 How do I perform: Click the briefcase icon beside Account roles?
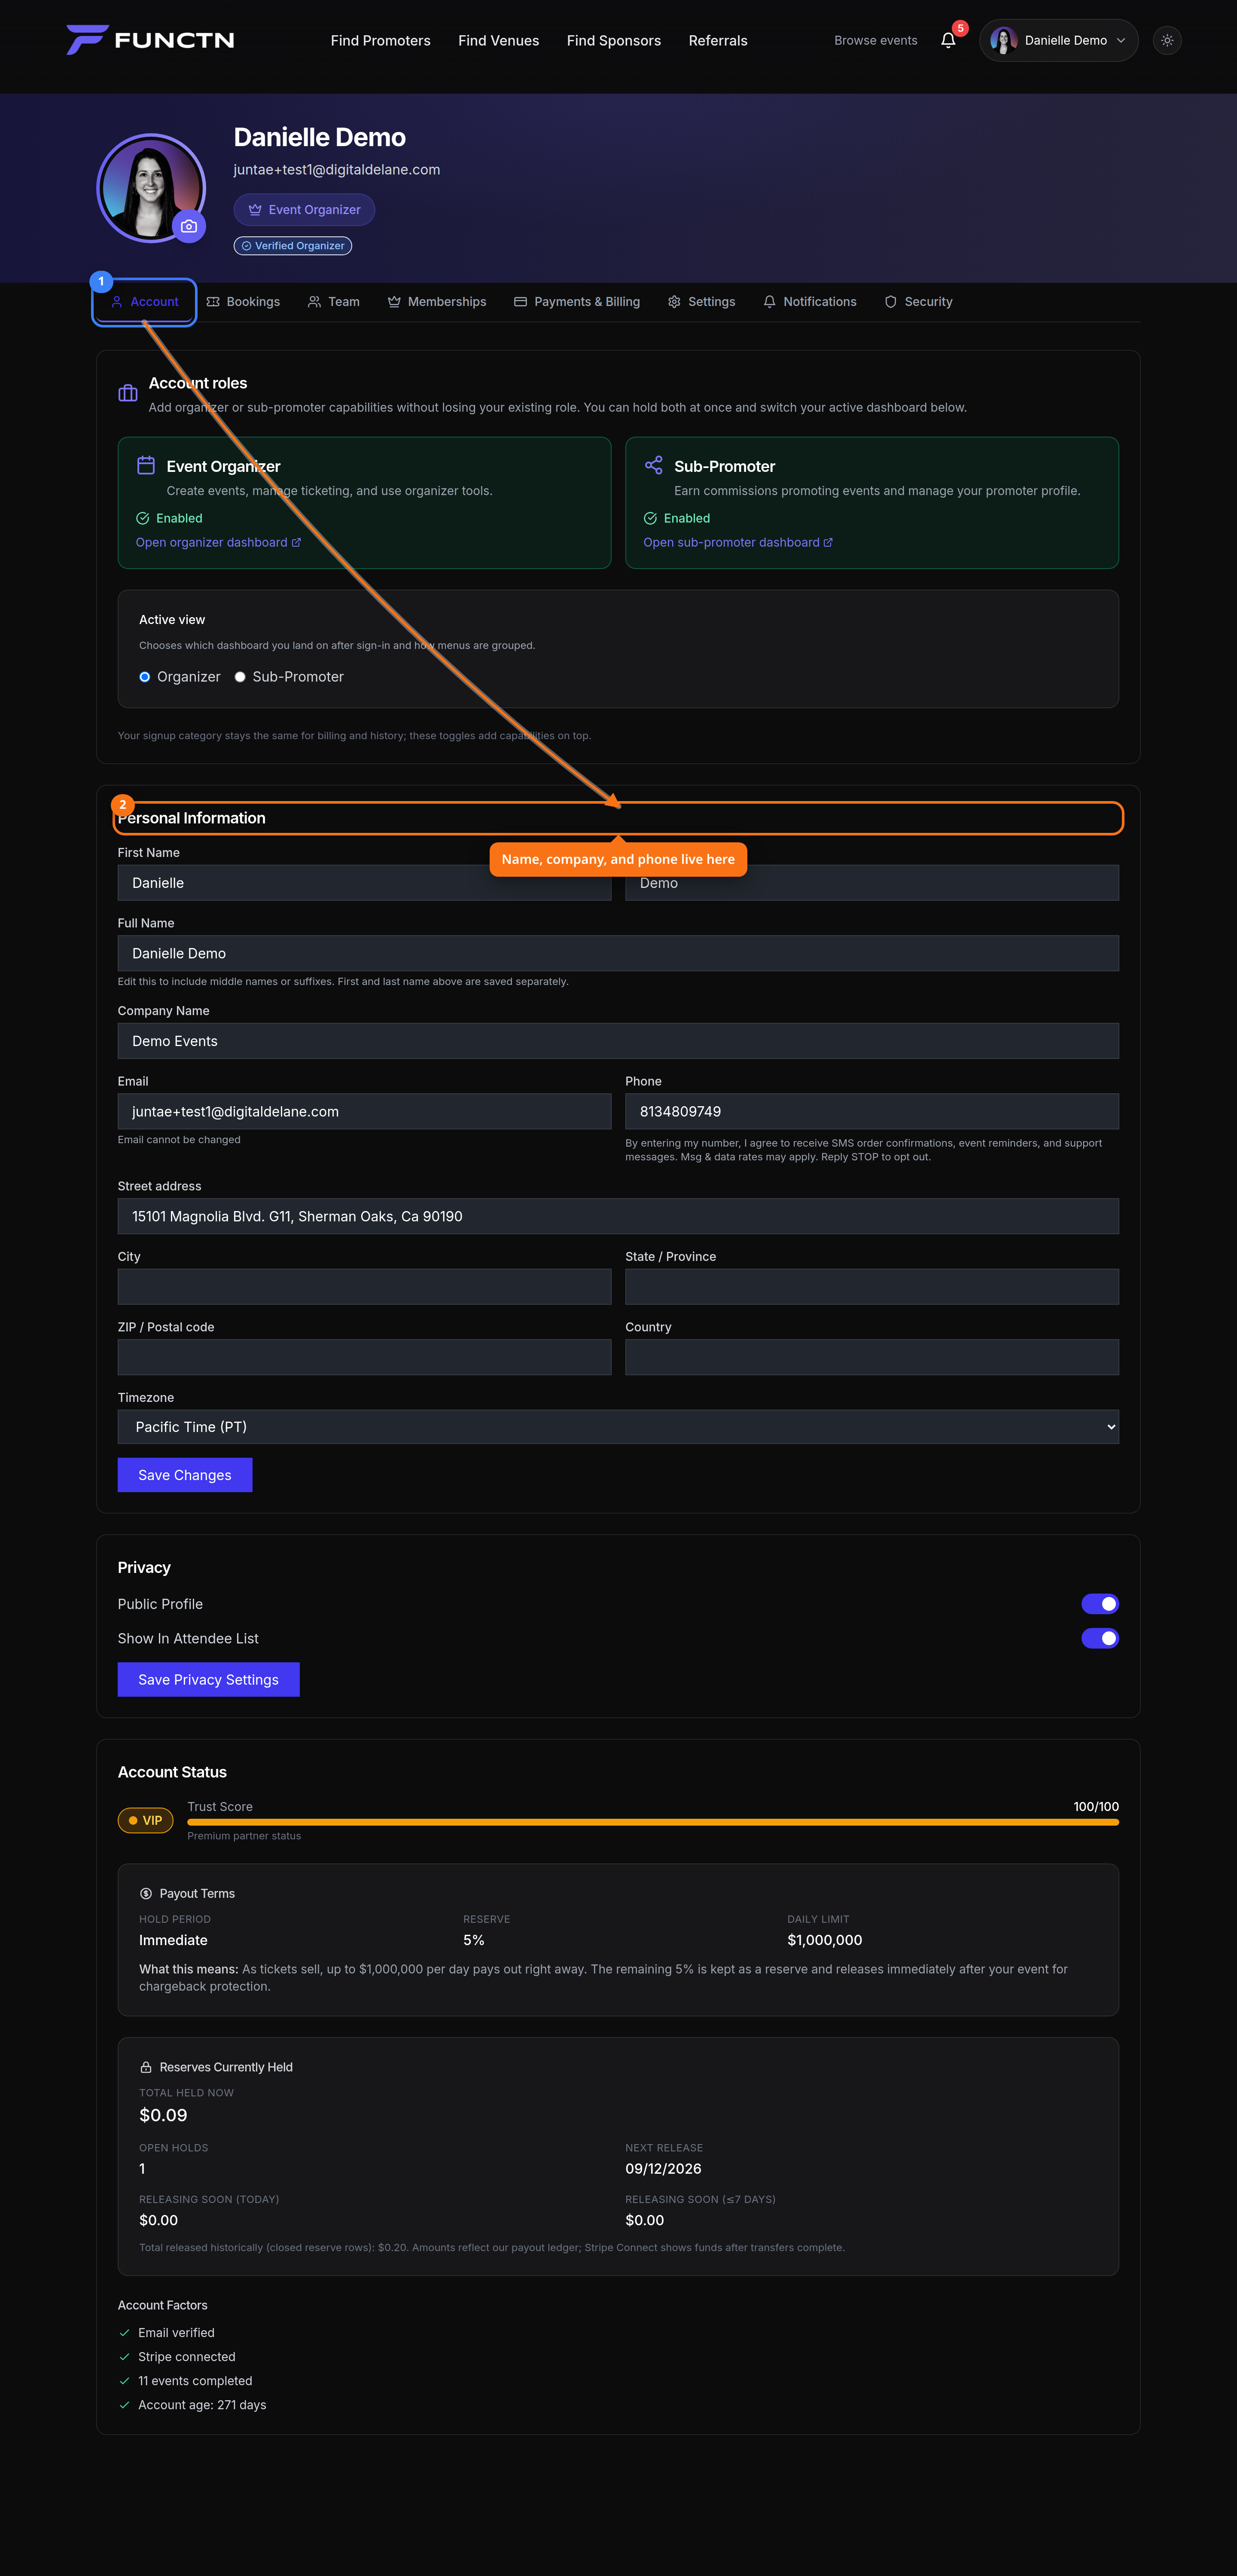tap(128, 393)
